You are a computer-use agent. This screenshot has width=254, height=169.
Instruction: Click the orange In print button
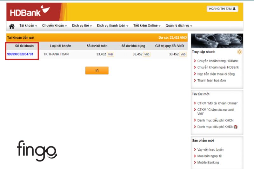click(x=97, y=70)
